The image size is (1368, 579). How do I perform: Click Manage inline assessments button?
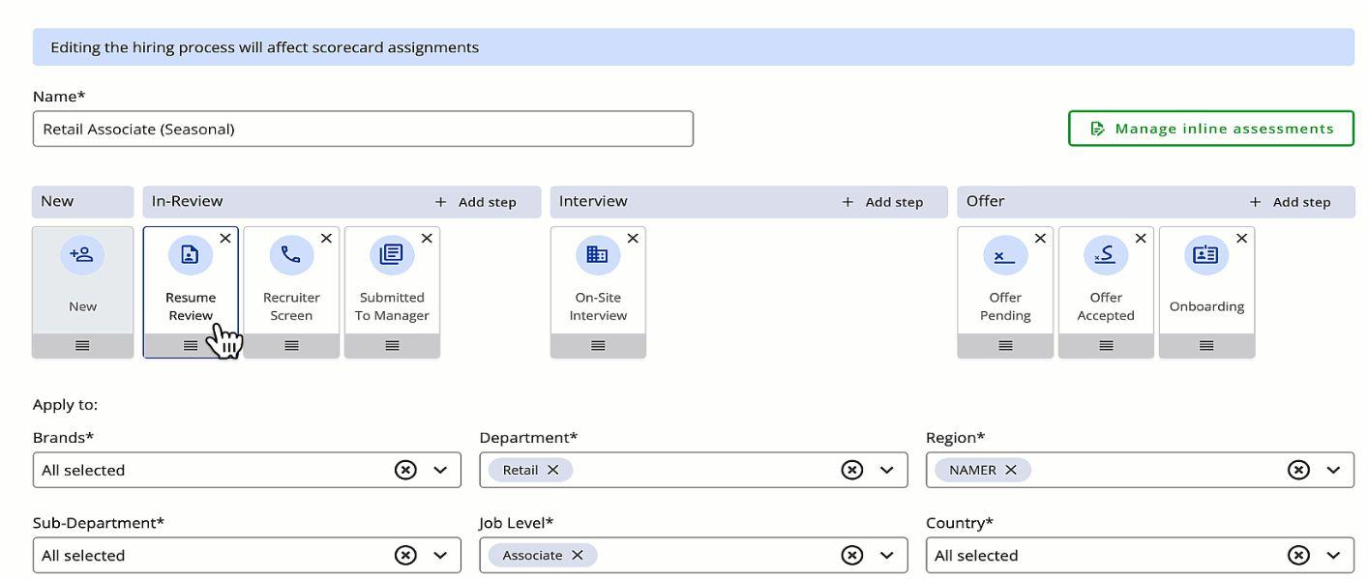click(x=1210, y=129)
